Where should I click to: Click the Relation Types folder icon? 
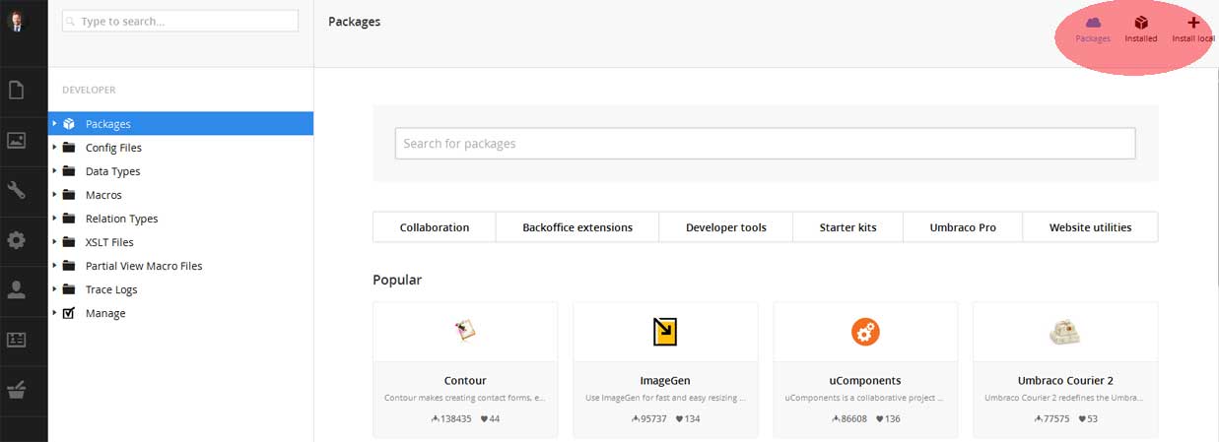coord(69,219)
